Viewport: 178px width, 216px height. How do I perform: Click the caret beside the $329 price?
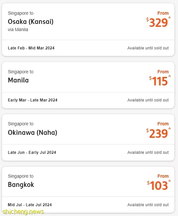(x=169, y=17)
